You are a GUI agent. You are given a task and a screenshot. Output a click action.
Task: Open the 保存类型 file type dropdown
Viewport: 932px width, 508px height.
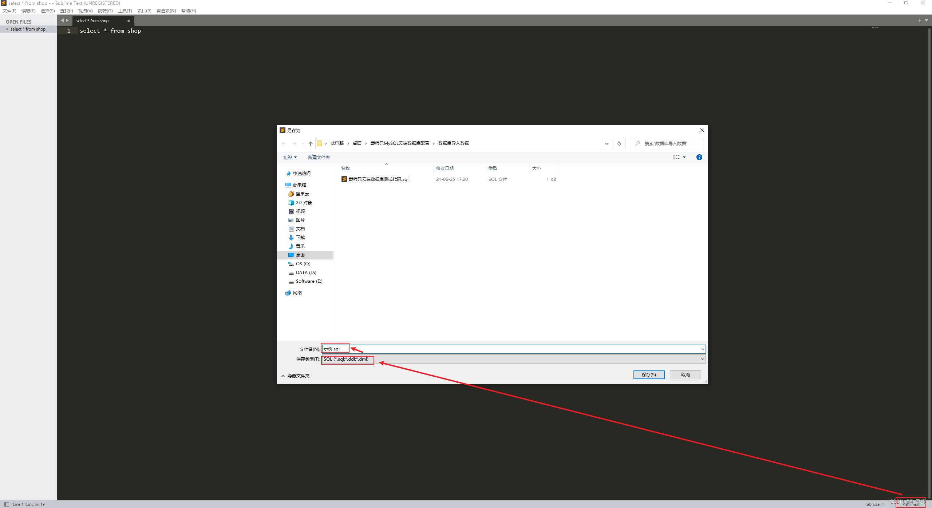[513, 359]
